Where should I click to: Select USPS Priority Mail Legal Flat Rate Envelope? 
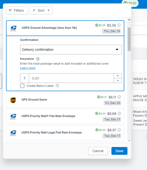[65, 133]
